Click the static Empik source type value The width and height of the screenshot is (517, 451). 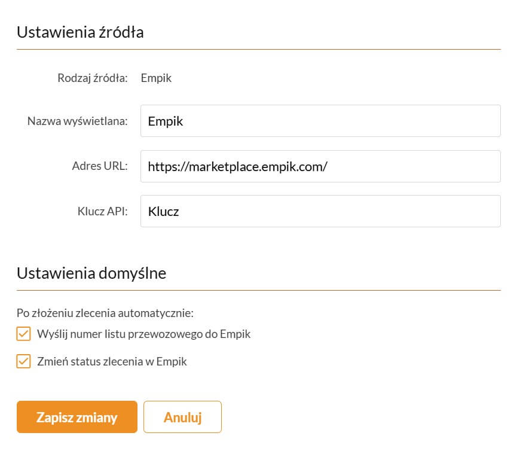point(156,78)
